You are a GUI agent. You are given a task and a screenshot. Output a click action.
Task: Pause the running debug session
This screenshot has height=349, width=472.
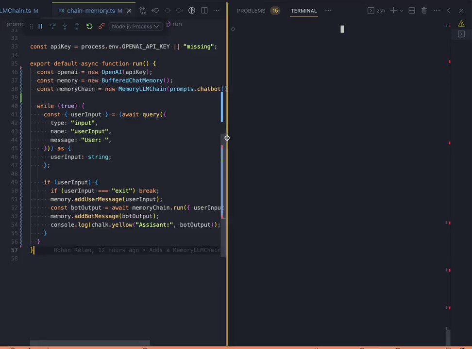pyautogui.click(x=40, y=26)
